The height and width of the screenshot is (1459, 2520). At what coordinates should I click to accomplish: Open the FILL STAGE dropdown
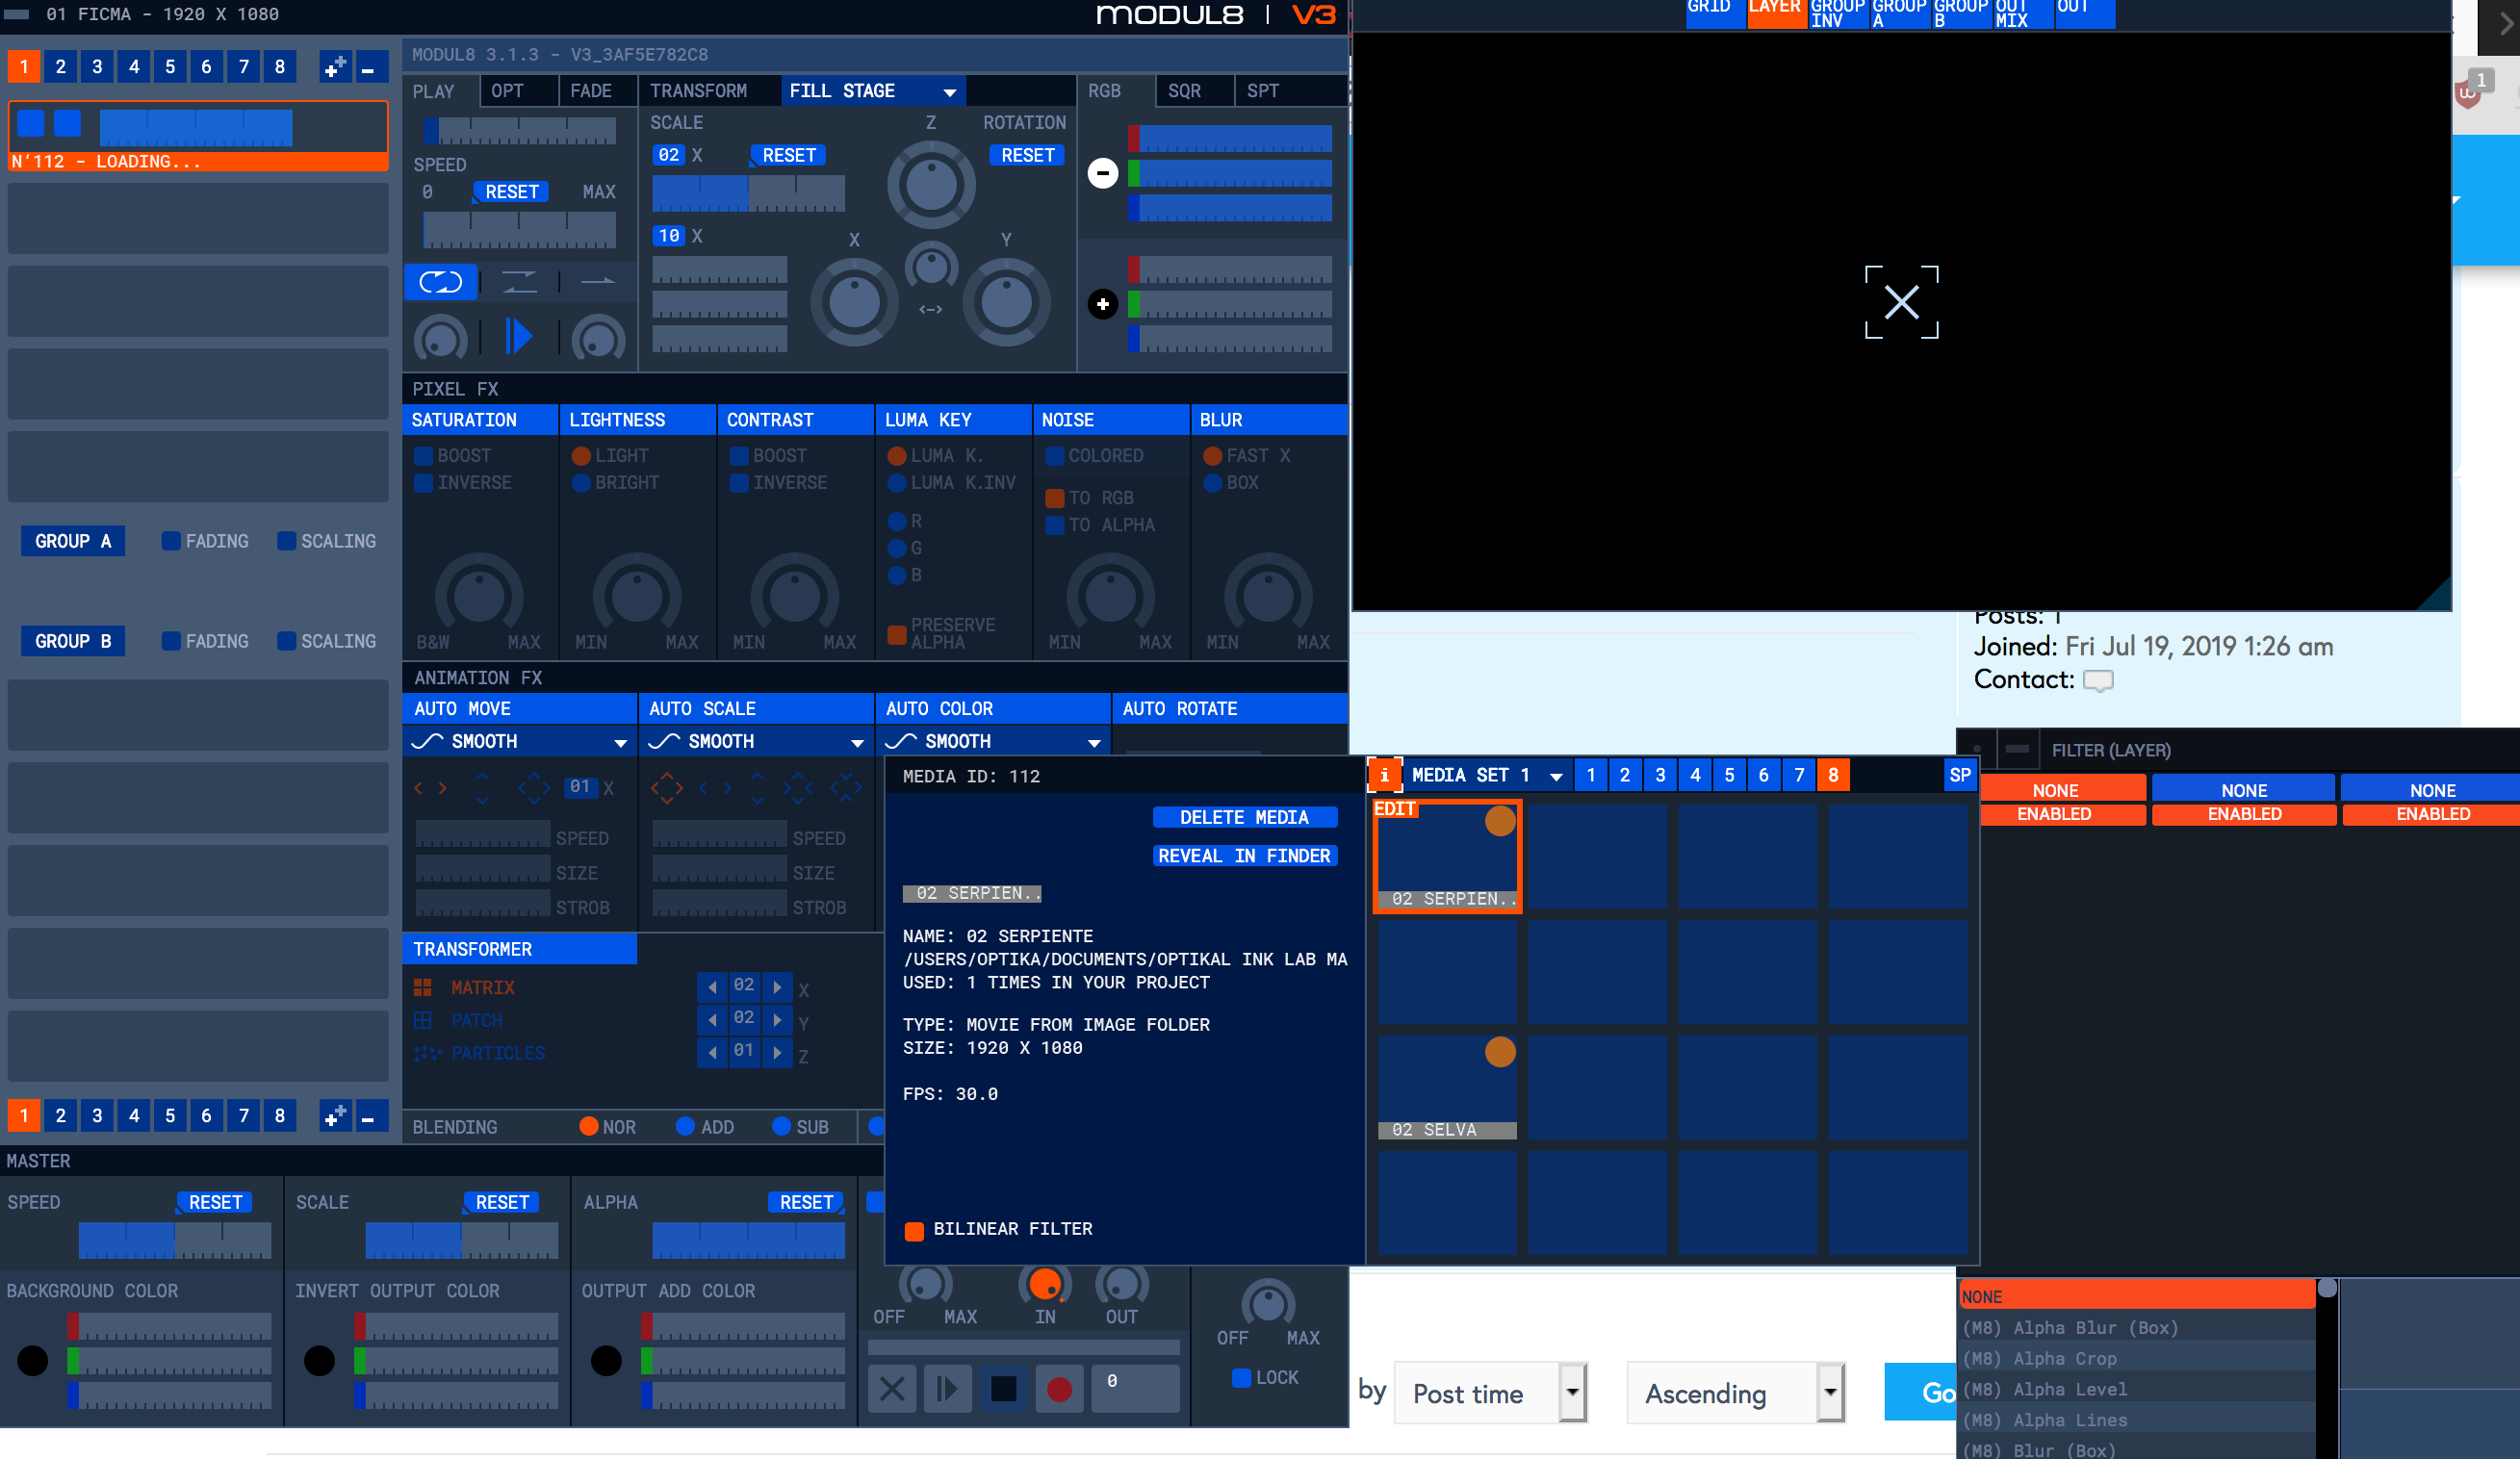point(873,91)
